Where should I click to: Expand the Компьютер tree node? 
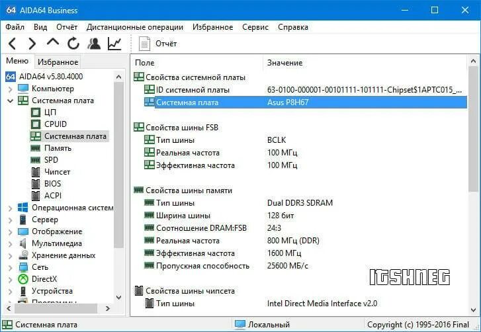click(x=10, y=89)
